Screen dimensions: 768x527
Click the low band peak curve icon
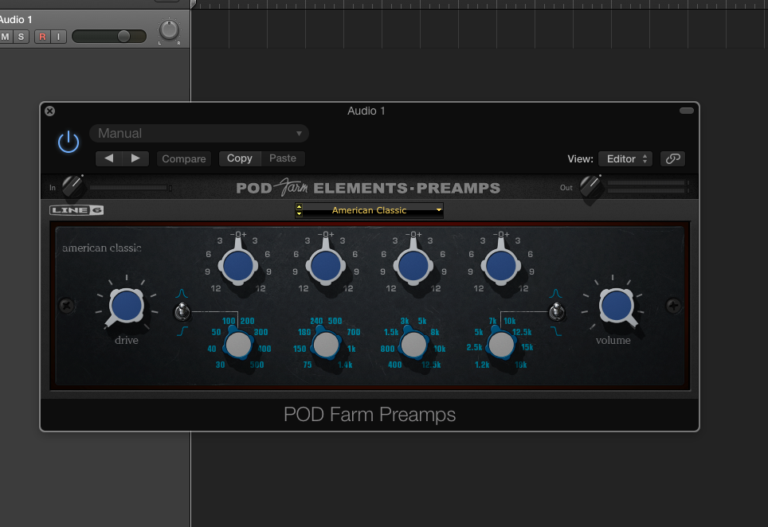182,294
